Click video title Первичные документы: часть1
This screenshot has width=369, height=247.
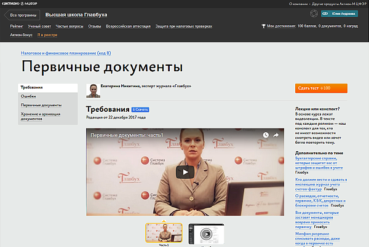pos(127,135)
